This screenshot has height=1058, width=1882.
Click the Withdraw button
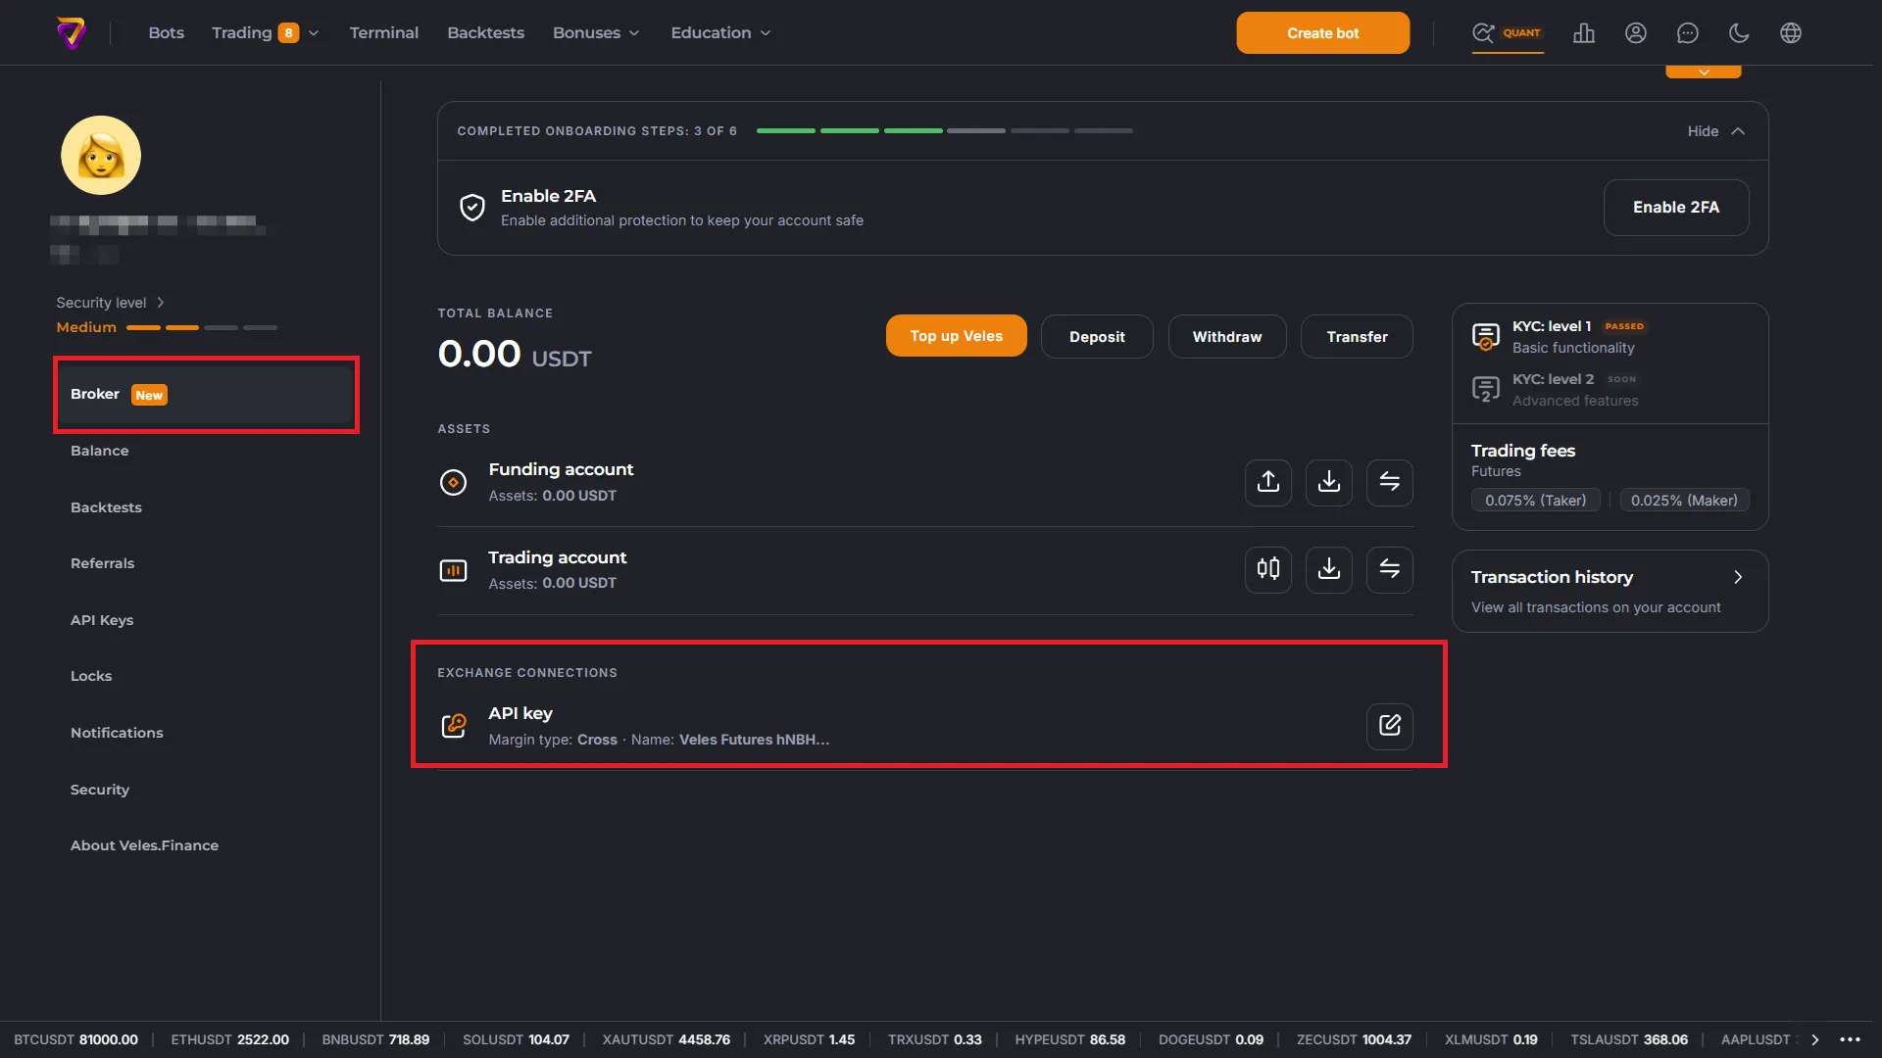(x=1226, y=336)
